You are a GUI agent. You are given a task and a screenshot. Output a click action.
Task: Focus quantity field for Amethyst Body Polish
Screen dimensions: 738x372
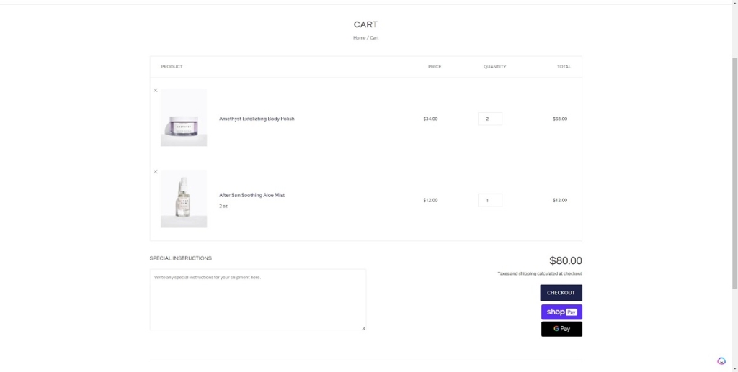click(x=489, y=119)
